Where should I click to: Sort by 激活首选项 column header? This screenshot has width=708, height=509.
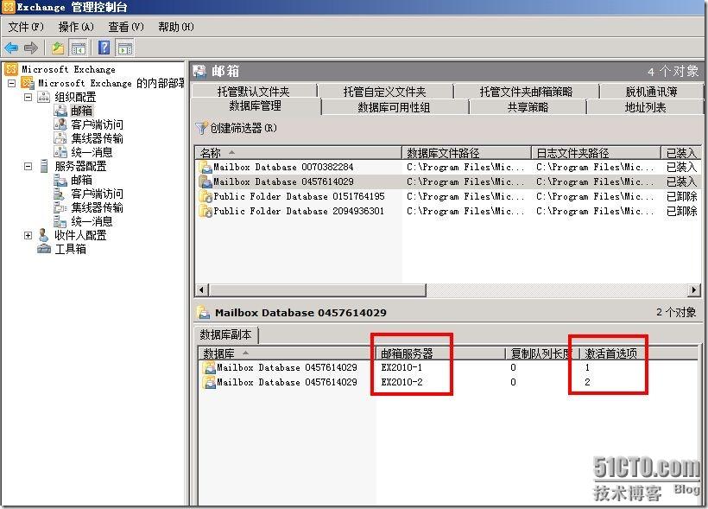click(x=638, y=353)
